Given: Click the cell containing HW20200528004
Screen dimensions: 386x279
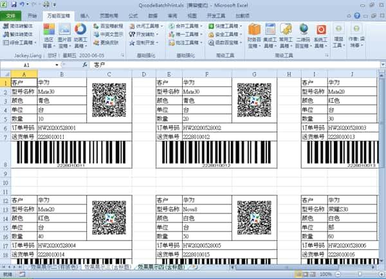Looking at the screenshot, I should point(84,246).
